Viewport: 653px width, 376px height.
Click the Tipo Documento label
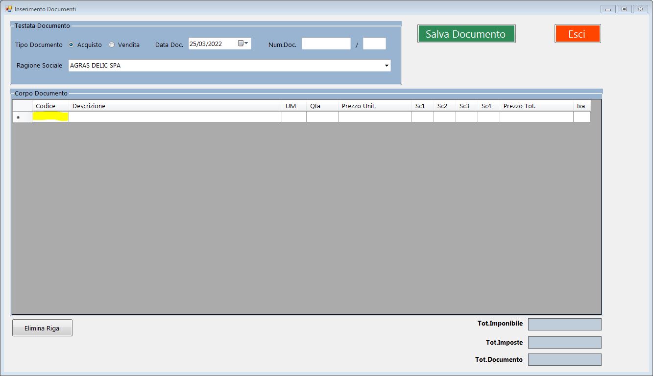coord(39,45)
